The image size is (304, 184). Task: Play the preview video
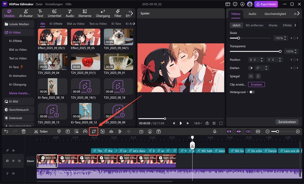coord(181,123)
